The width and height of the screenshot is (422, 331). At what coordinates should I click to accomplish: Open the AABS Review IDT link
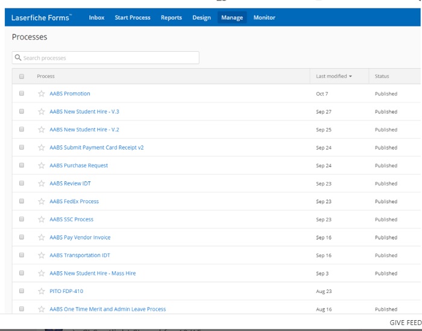click(x=70, y=183)
